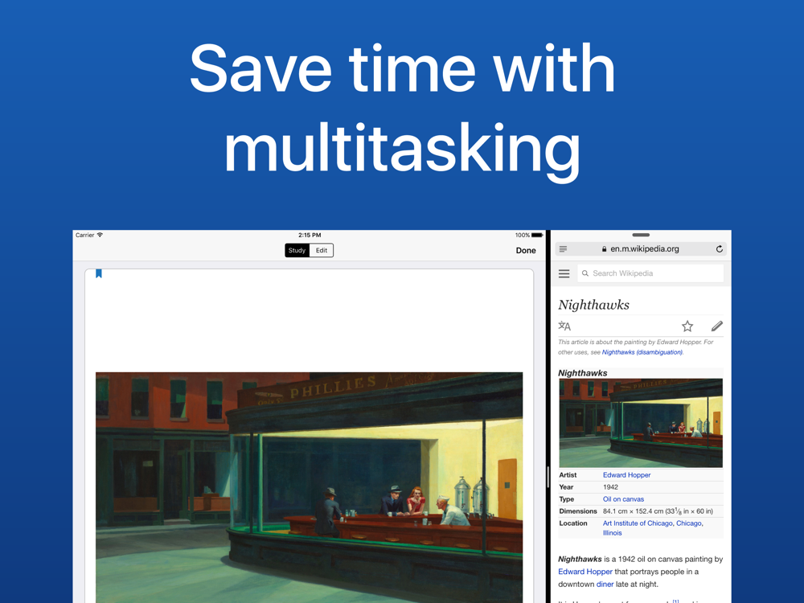Viewport: 804px width, 603px height.
Task: Tap the Done button
Action: coord(526,250)
